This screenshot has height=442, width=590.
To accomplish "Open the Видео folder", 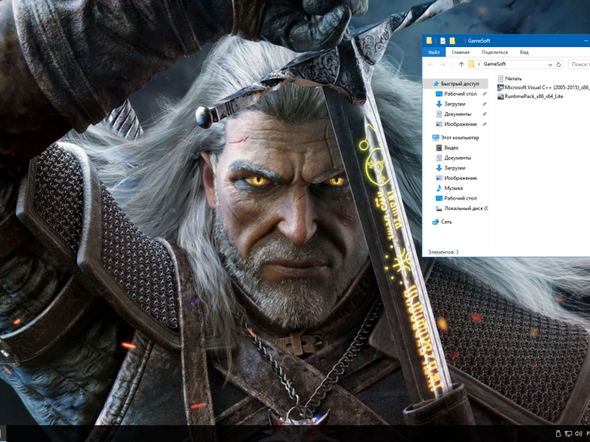I will (447, 148).
